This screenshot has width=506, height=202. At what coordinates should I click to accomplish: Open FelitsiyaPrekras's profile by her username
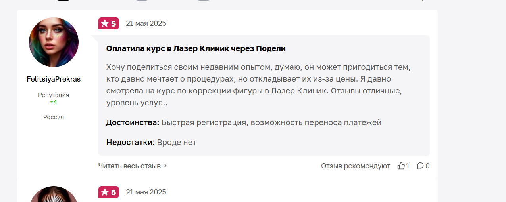(x=54, y=79)
